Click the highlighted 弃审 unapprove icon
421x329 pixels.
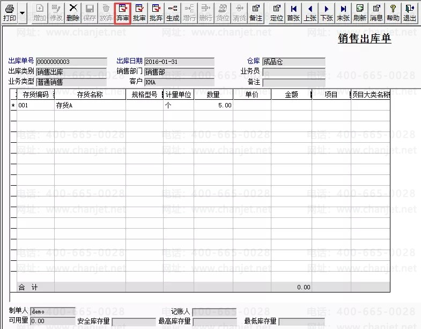point(123,13)
